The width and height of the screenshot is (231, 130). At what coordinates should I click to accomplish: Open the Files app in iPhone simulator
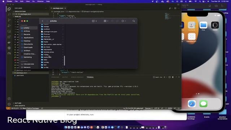[203, 25]
